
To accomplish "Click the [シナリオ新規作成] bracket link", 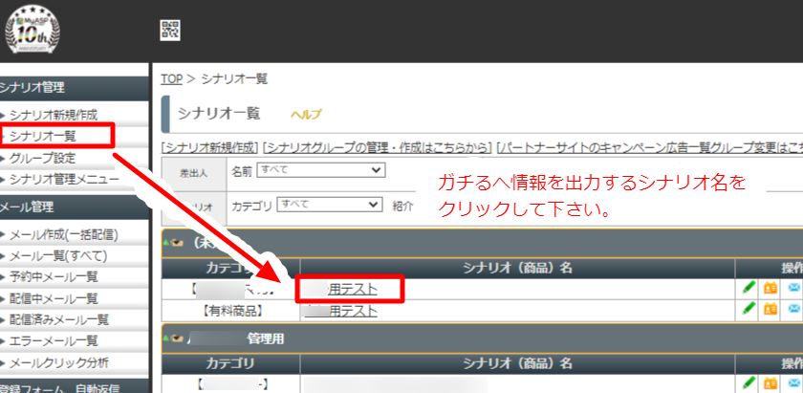I will tap(210, 147).
